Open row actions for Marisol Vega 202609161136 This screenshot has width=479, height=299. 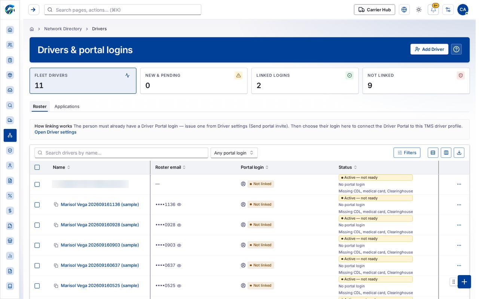(x=459, y=205)
